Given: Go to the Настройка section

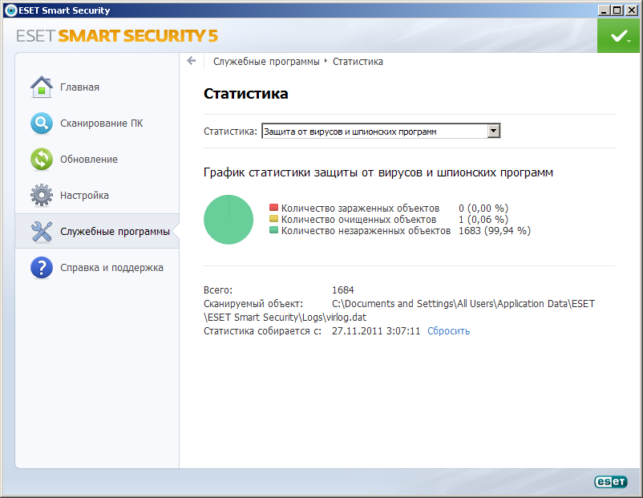Looking at the screenshot, I should (84, 196).
